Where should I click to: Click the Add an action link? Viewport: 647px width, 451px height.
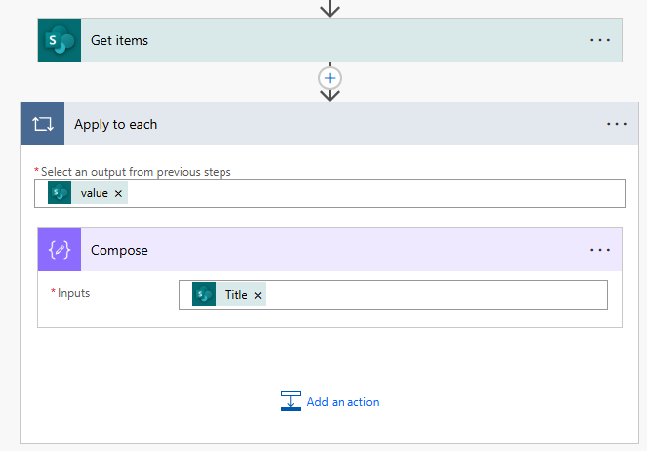tap(343, 402)
